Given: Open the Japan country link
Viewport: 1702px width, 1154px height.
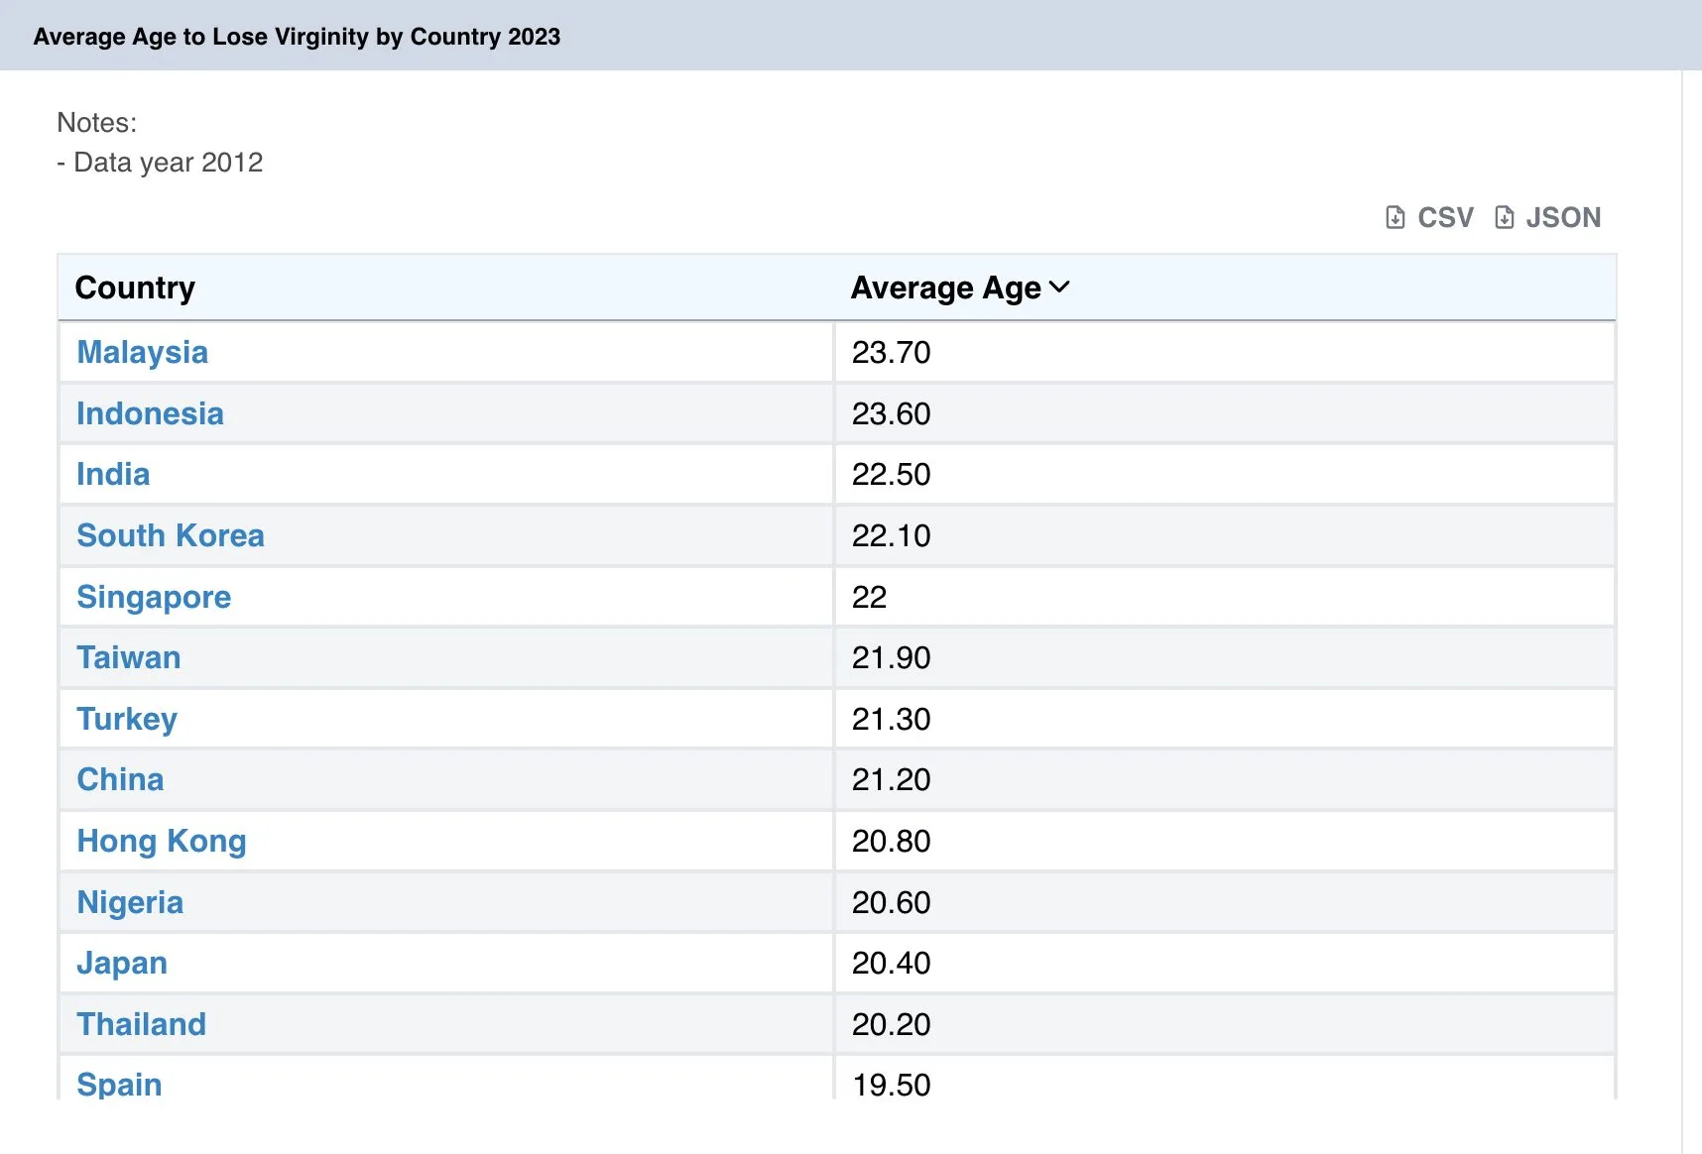Looking at the screenshot, I should tap(121, 963).
